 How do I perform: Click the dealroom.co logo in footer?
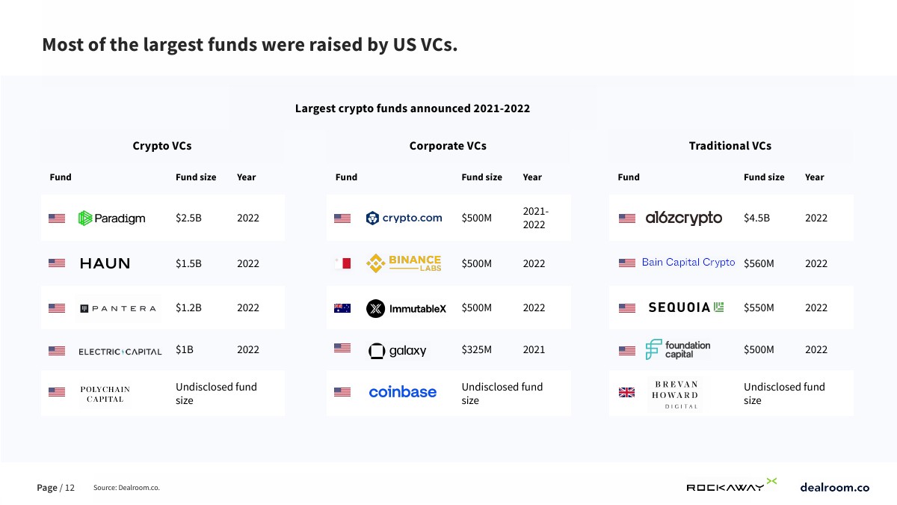(x=834, y=487)
